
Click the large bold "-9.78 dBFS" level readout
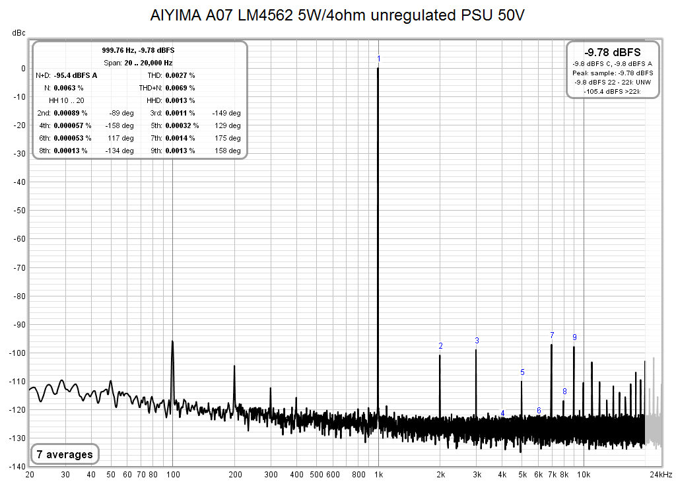613,53
